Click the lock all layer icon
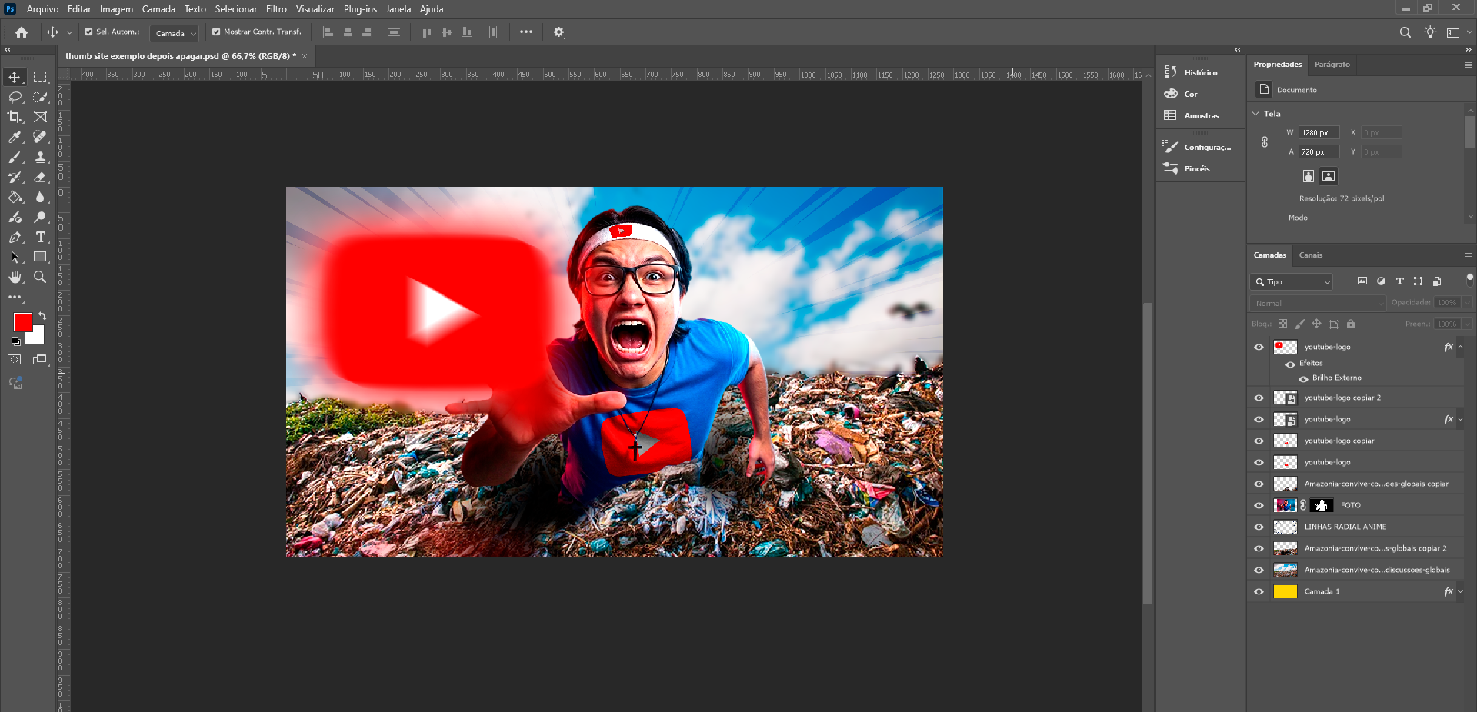Screen dimensions: 1477x712 coord(1351,324)
